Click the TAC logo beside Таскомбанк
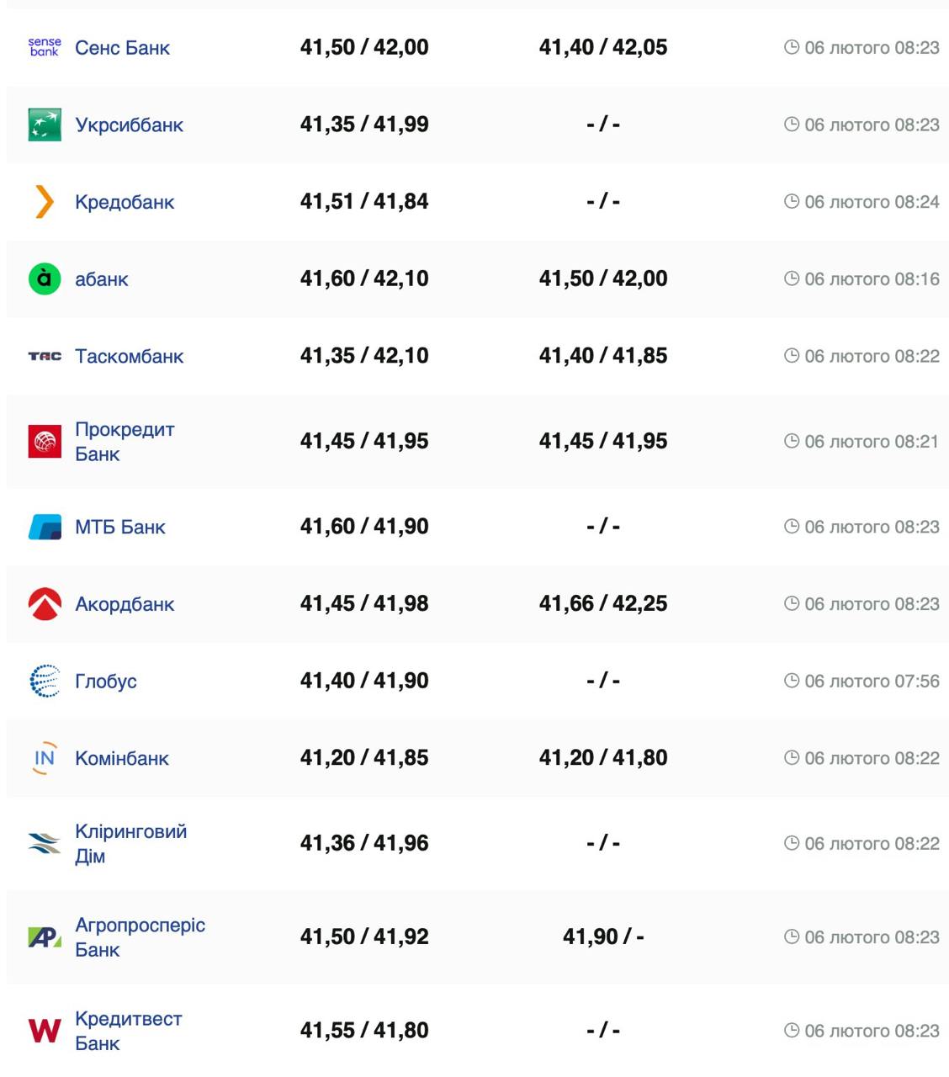The height and width of the screenshot is (1077, 949). tap(45, 356)
